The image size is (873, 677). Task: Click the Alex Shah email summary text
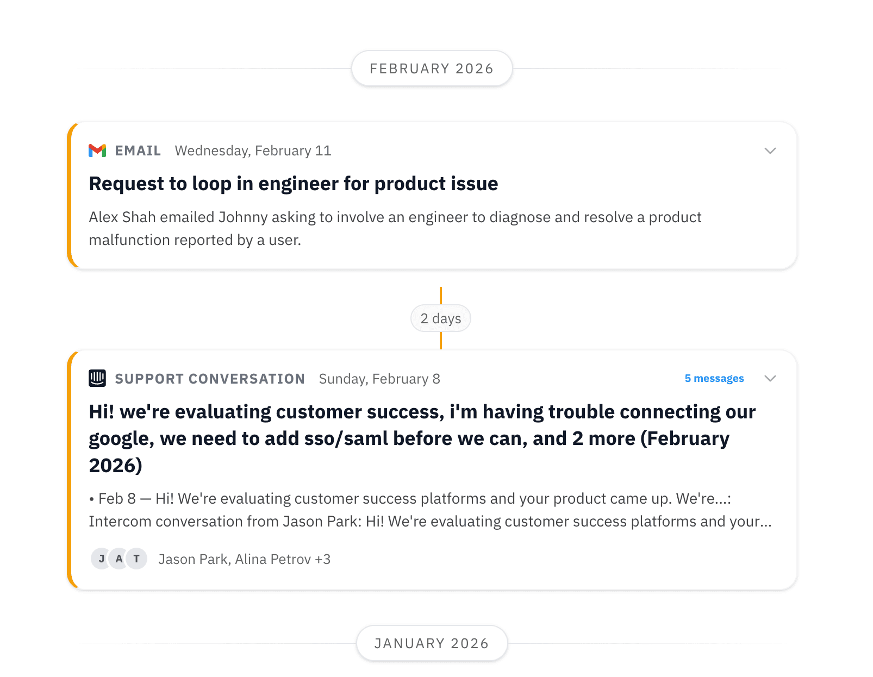coord(395,228)
